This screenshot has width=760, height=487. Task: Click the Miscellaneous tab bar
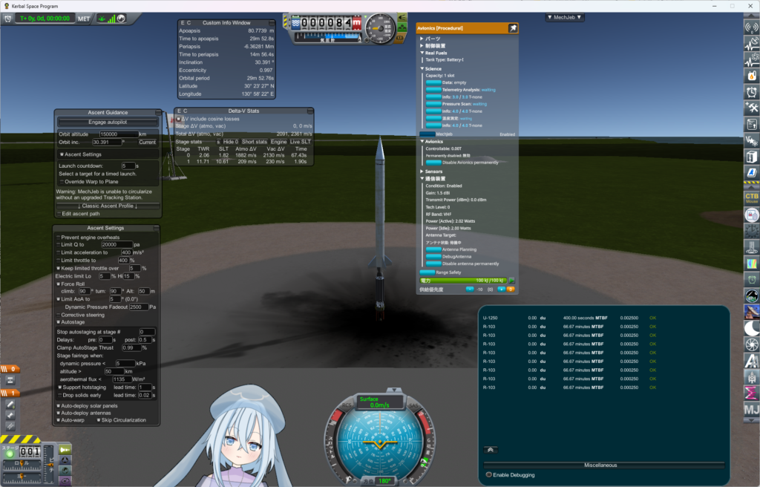pos(600,465)
